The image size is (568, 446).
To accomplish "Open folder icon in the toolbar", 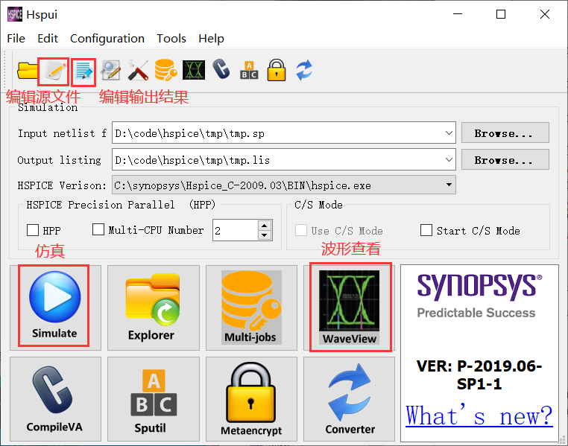I will click(x=27, y=71).
